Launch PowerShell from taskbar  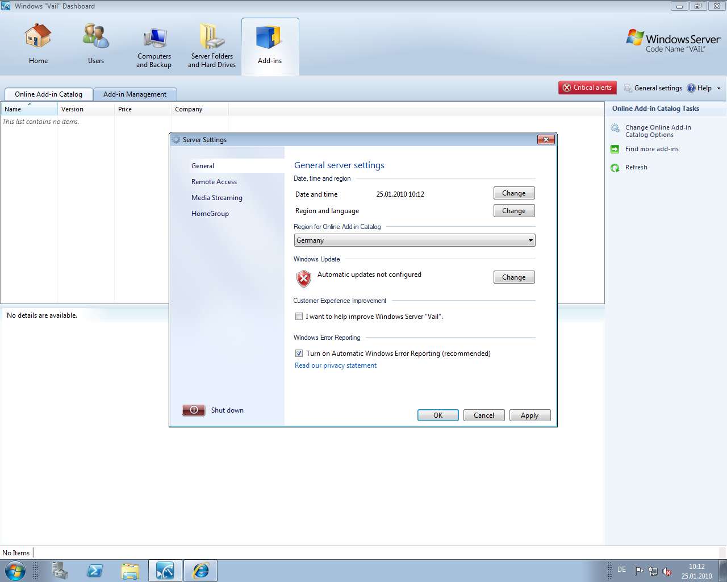pyautogui.click(x=95, y=571)
